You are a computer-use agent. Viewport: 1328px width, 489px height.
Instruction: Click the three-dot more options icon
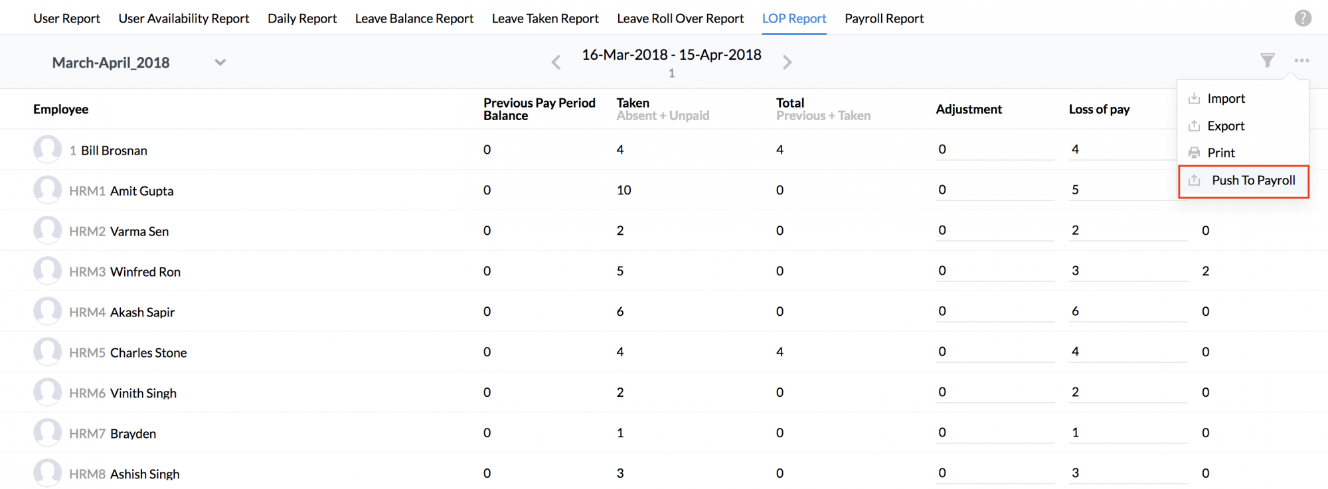(x=1301, y=61)
